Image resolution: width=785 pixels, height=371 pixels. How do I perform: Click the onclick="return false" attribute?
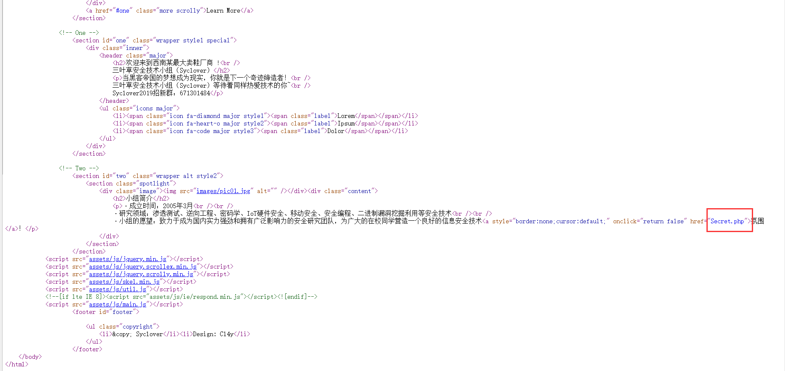point(650,221)
